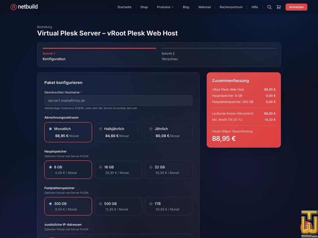The image size is (318, 238).
Task: Click the 80,08 € Jährlich price
Action: (x=168, y=136)
